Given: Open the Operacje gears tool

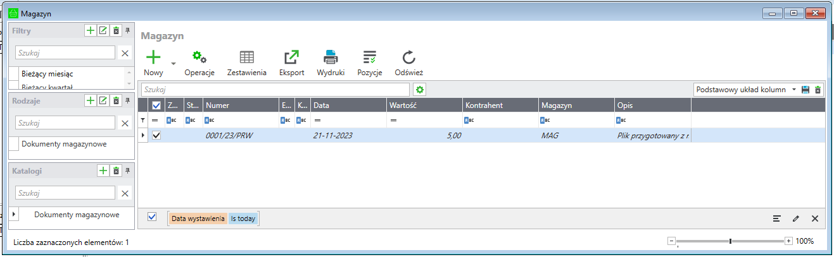Looking at the screenshot, I should tap(199, 57).
